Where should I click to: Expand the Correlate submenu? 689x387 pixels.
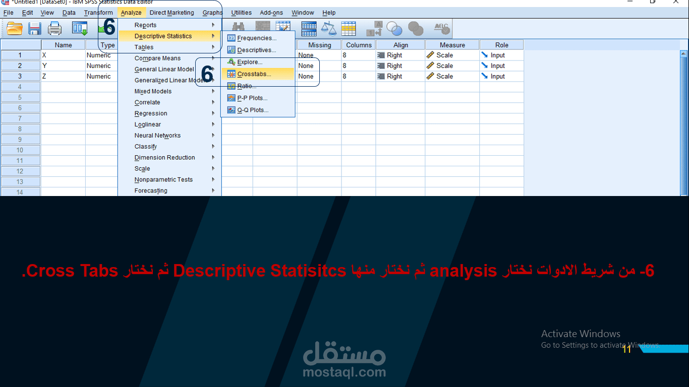coord(169,103)
